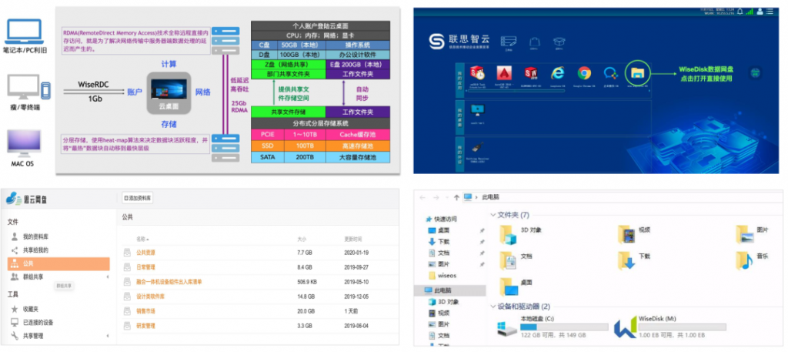
Task: Click the 添加资料库 button
Action: point(139,198)
